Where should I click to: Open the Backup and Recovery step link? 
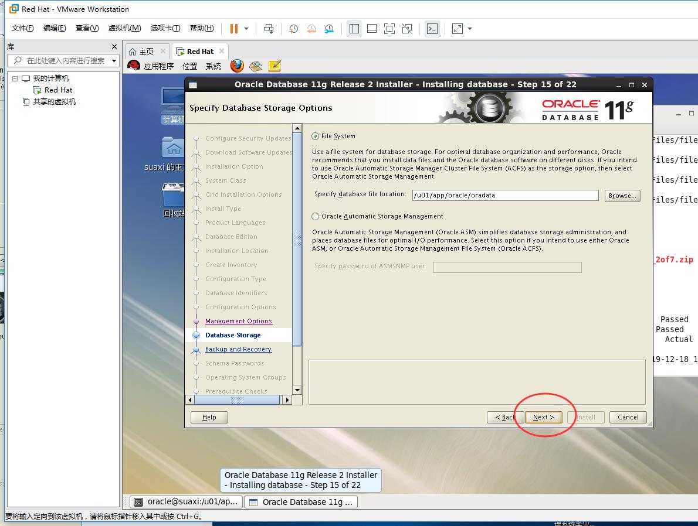[x=238, y=349]
